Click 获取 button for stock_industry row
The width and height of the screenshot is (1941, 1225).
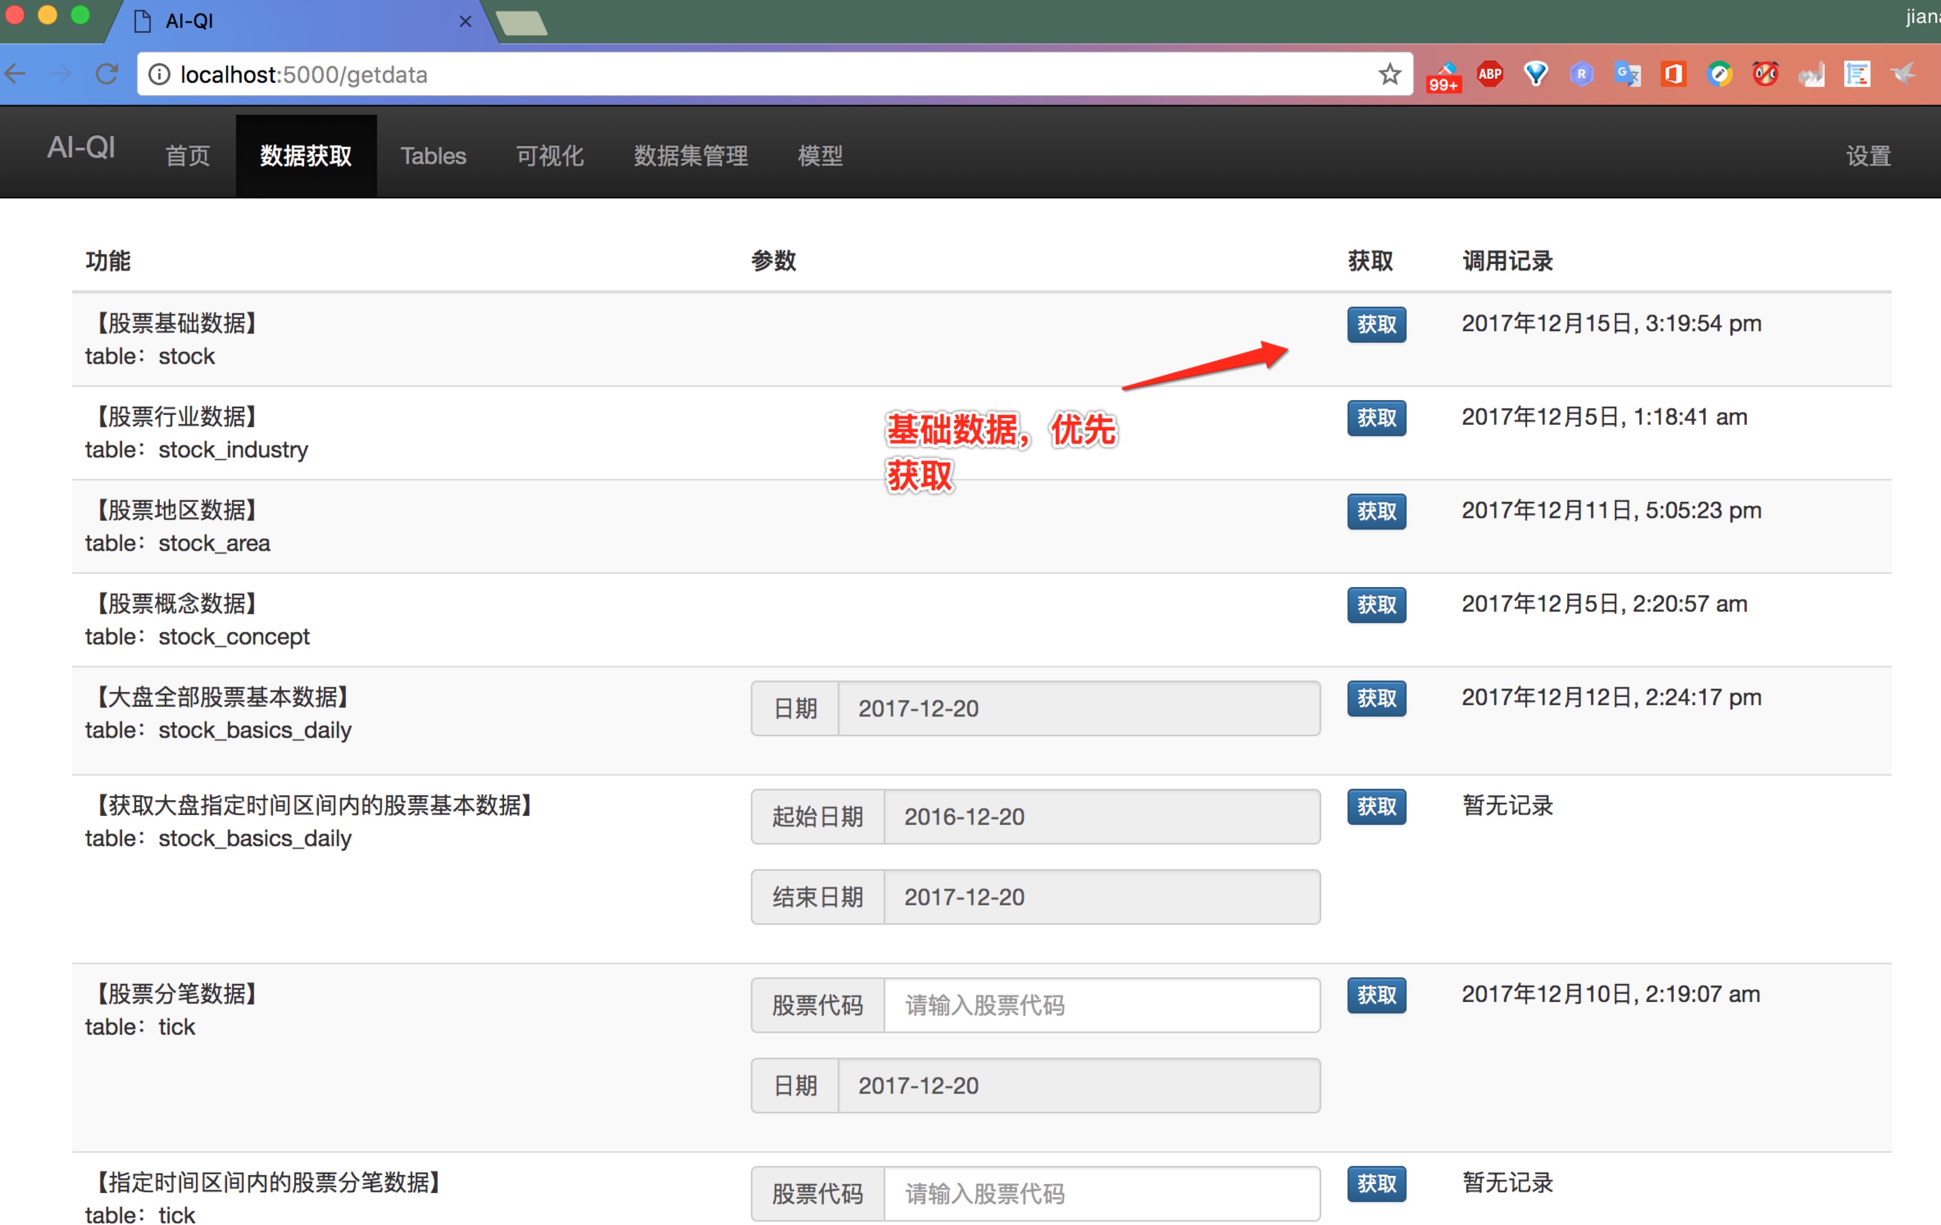point(1376,418)
